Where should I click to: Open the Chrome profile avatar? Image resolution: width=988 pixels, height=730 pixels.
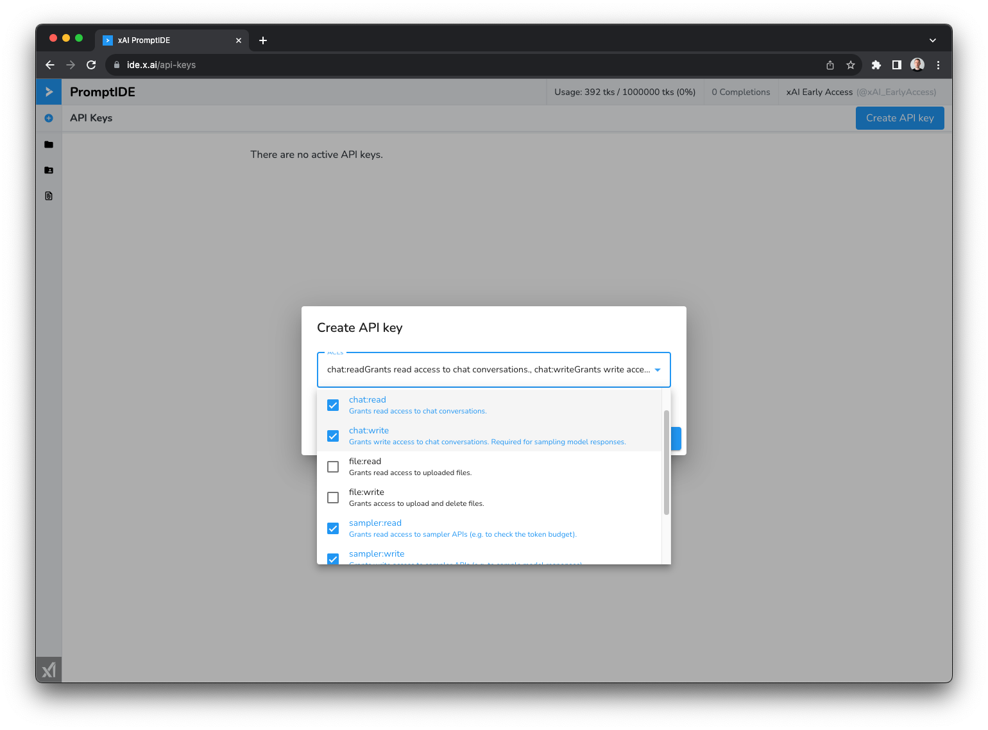coord(917,65)
